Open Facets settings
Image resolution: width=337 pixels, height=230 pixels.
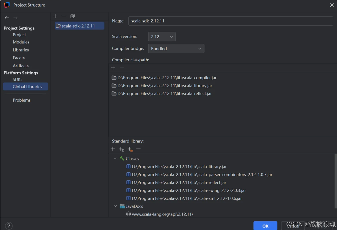[19, 58]
